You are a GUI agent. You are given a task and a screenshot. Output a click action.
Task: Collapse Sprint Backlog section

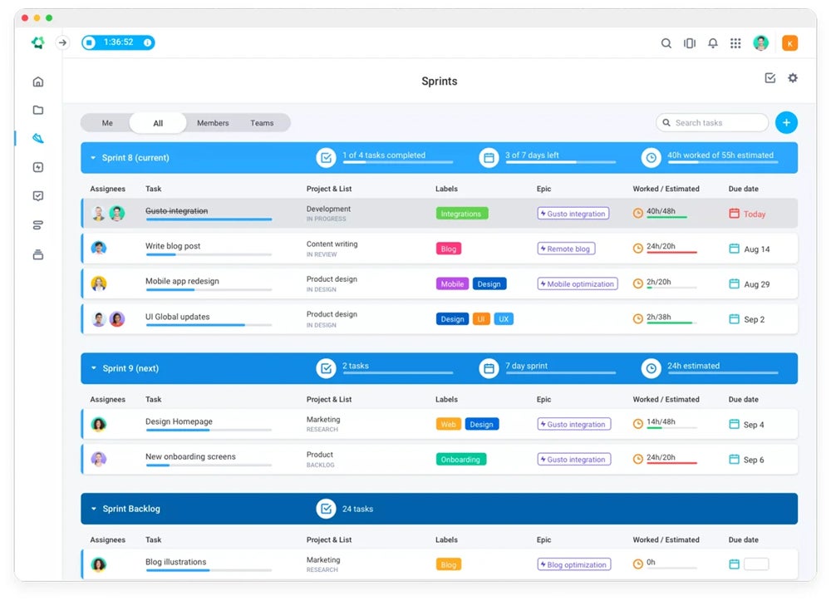point(93,509)
